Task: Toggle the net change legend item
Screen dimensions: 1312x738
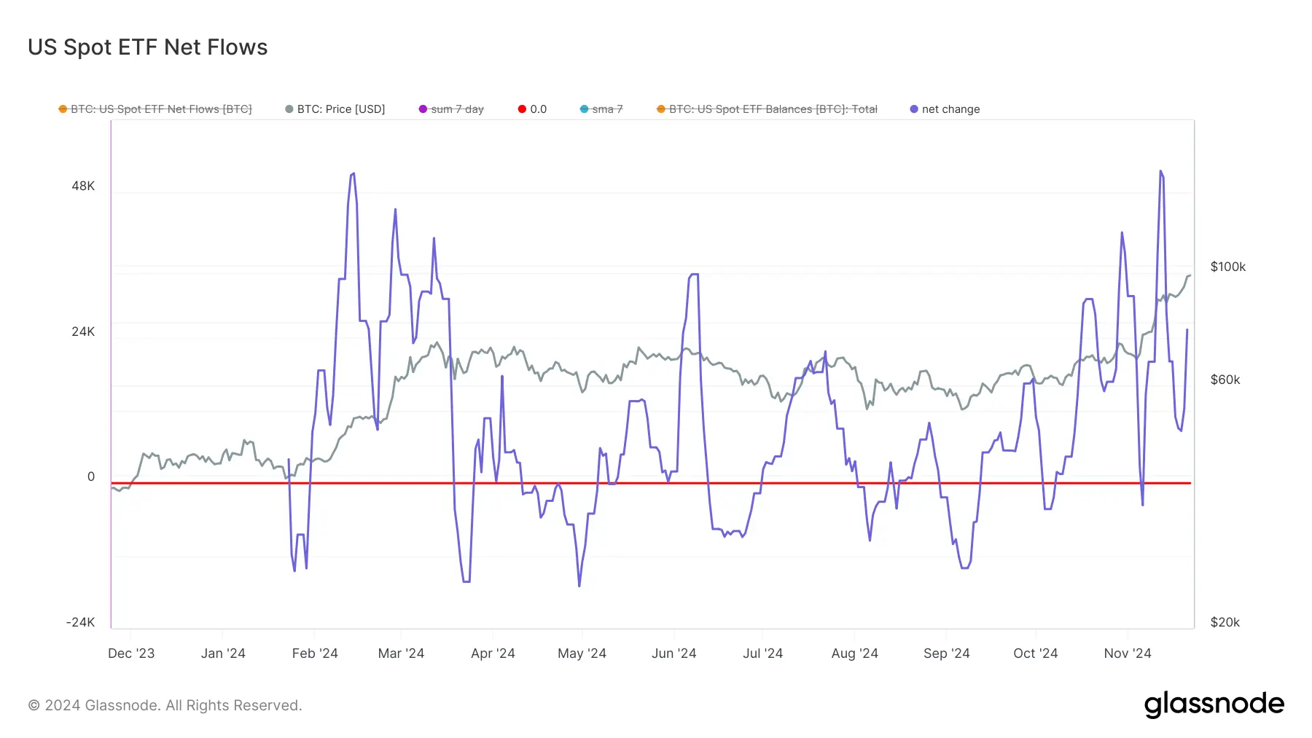Action: coord(945,109)
